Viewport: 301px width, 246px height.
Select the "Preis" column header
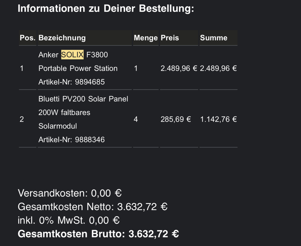(170, 38)
